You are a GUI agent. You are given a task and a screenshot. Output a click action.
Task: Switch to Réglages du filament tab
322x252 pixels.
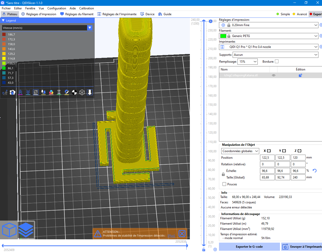click(x=77, y=14)
